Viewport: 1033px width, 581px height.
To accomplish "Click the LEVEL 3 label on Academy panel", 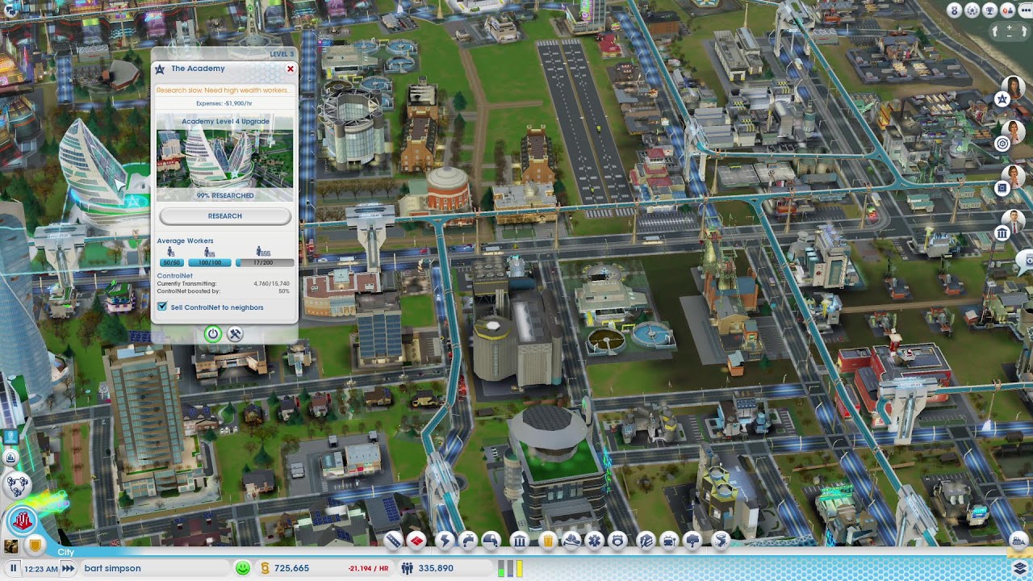I will click(282, 54).
